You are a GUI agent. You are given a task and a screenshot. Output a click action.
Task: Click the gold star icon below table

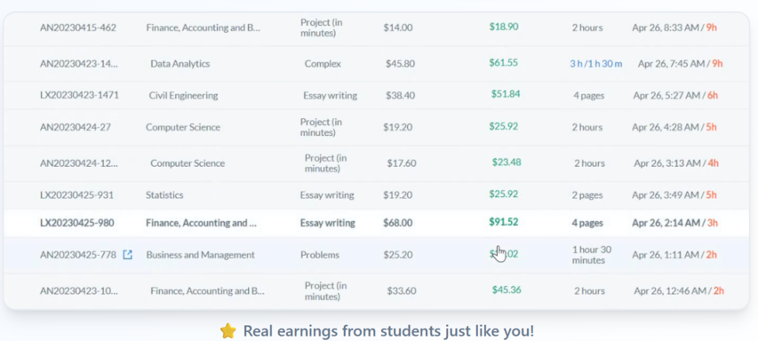[228, 331]
